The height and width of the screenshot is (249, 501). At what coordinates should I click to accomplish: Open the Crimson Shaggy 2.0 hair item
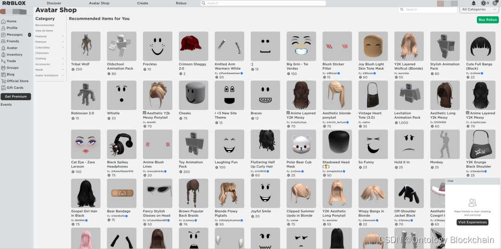(193, 46)
